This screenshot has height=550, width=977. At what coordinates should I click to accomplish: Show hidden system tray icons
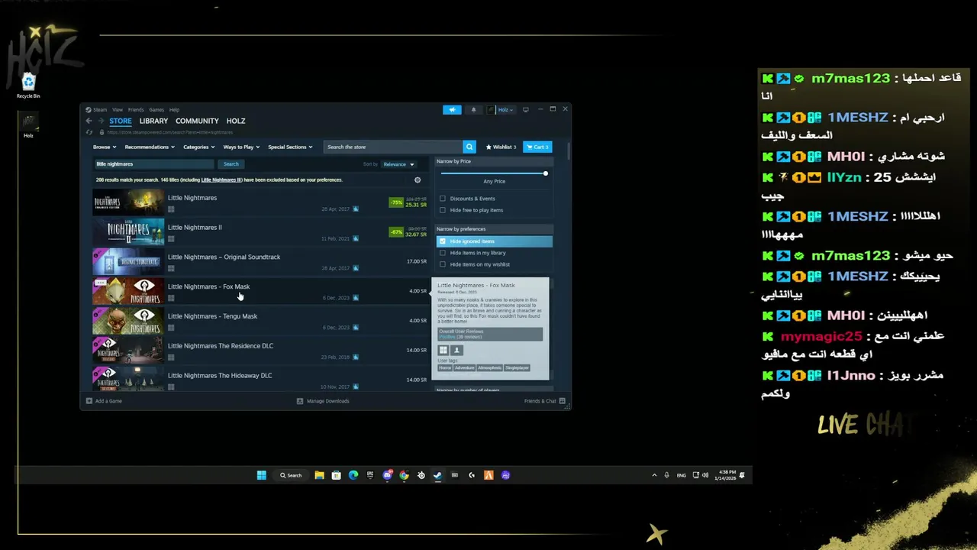pos(654,475)
